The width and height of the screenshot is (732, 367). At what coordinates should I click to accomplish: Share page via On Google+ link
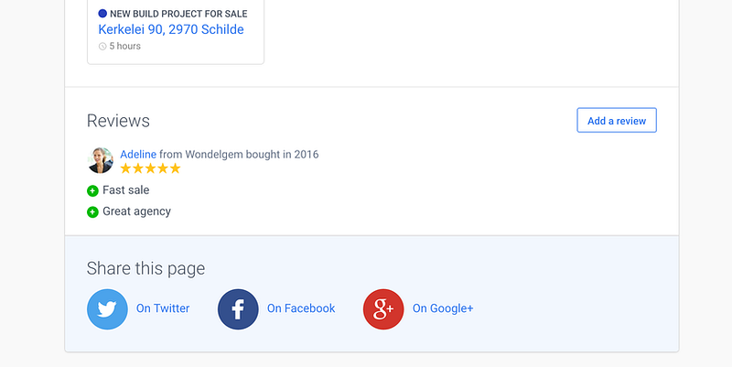(x=443, y=308)
